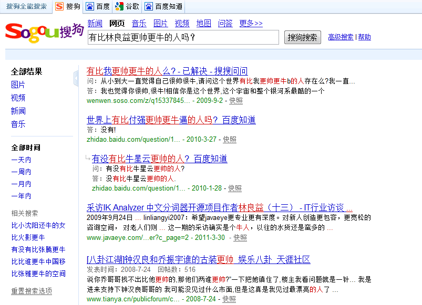Click the Baidu Zhidao paw icon

click(x=149, y=6)
